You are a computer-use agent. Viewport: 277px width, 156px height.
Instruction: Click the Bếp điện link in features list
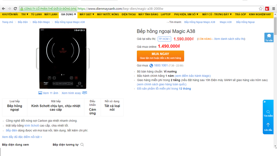11,130
